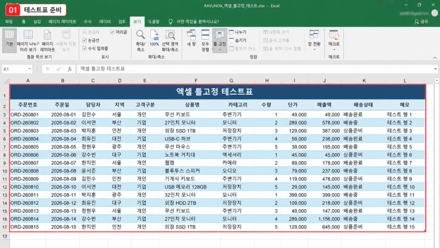Open the Data (데이터) tab
Screen dimensions: 440x248
point(105,22)
